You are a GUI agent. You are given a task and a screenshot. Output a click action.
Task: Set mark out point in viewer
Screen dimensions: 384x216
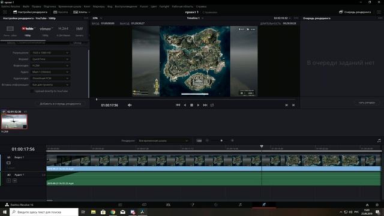(x=293, y=105)
